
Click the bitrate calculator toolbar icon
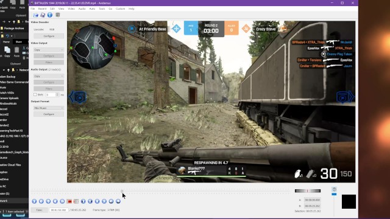coord(58,15)
